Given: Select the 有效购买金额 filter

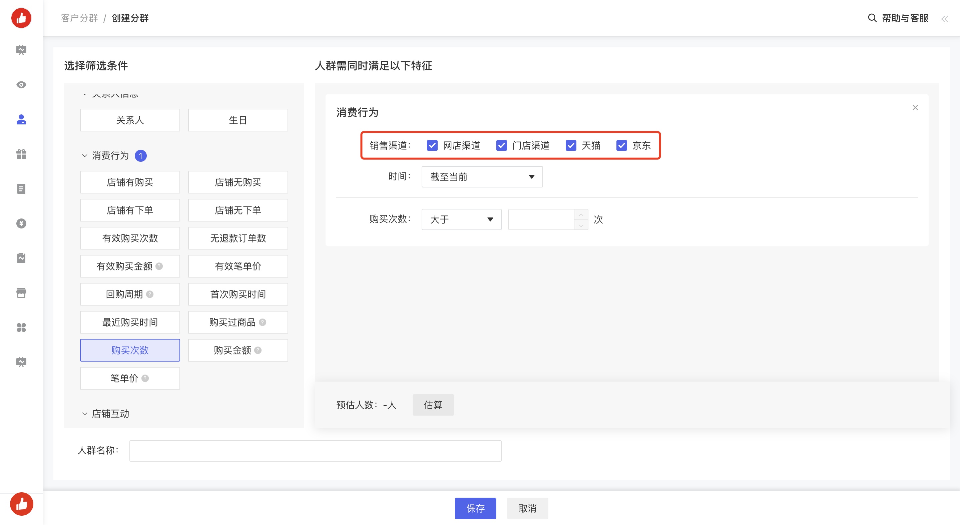Looking at the screenshot, I should [130, 266].
